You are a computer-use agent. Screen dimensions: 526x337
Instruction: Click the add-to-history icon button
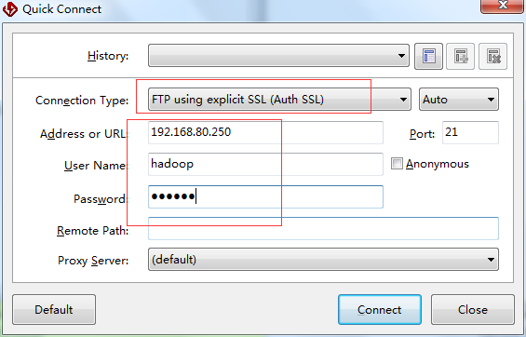tap(460, 56)
